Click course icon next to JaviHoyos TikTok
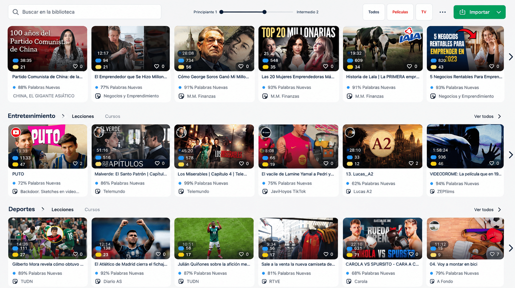 pyautogui.click(x=265, y=191)
